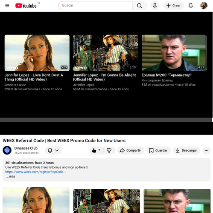
Task: Start voice search with microphone icon
Action: 155,6
